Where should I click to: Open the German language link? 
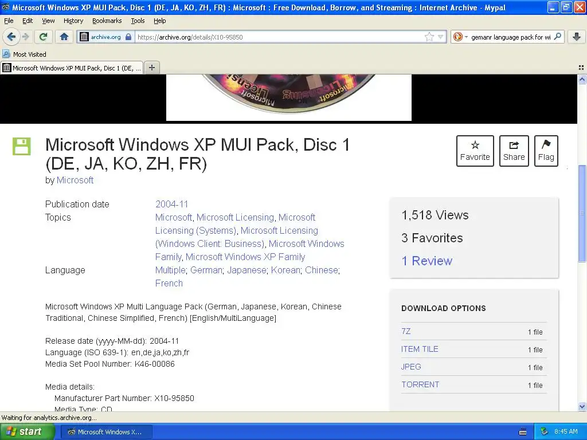[x=206, y=270]
